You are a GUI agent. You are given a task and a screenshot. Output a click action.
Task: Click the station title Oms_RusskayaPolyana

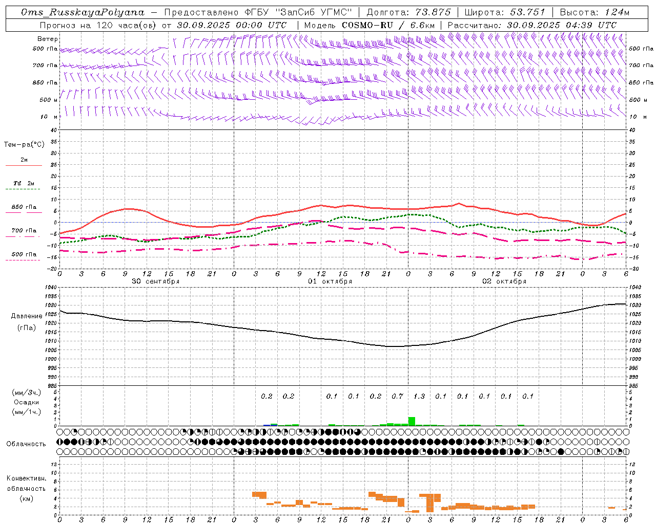point(83,12)
